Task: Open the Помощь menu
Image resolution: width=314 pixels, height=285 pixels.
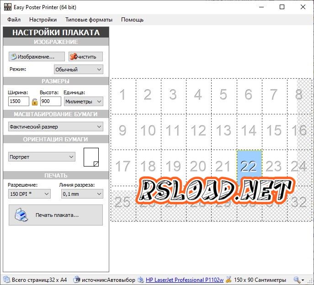Action: [x=132, y=20]
